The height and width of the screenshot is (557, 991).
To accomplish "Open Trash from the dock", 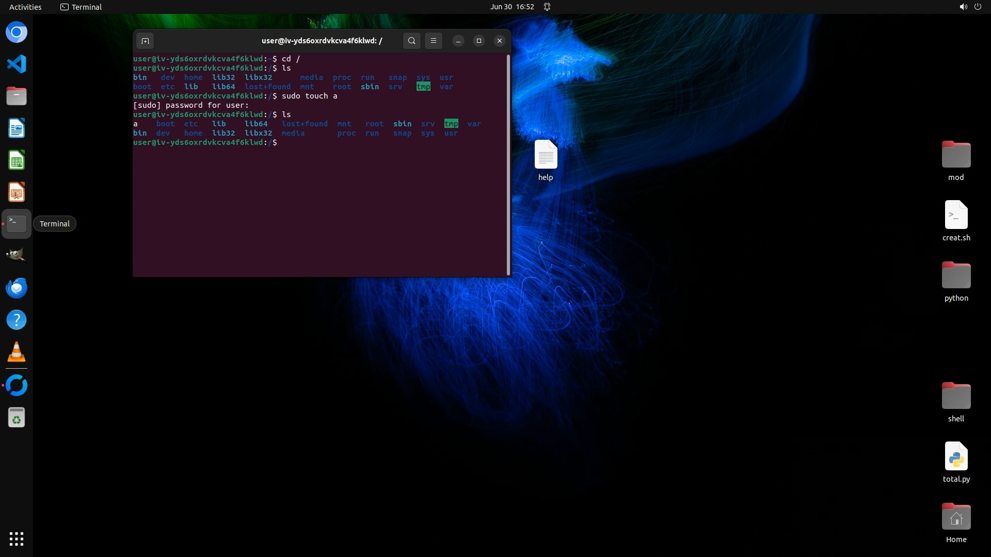I will pyautogui.click(x=17, y=418).
